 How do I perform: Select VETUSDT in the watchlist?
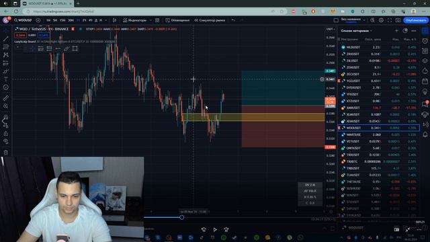click(378, 141)
